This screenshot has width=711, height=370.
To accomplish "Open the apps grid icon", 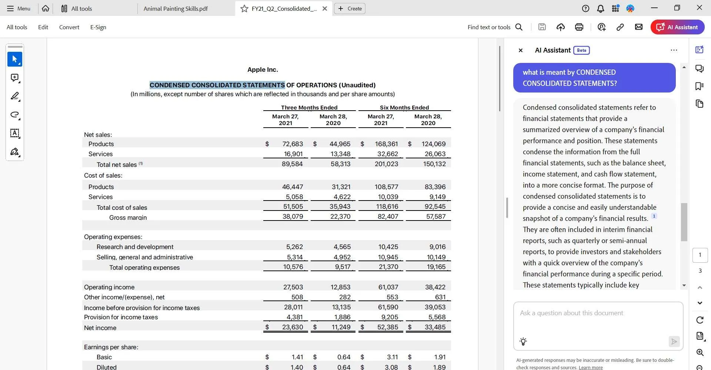I will (615, 9).
